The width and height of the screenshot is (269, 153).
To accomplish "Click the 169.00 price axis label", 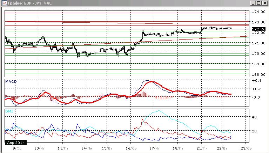I will tap(258, 64).
